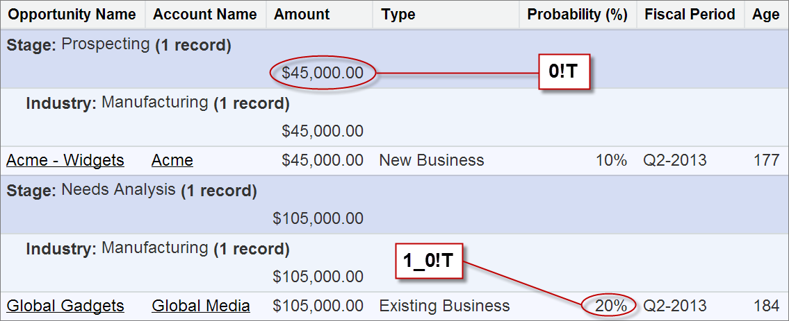Open the Global Gadgets opportunity link
The image size is (789, 321).
point(65,306)
